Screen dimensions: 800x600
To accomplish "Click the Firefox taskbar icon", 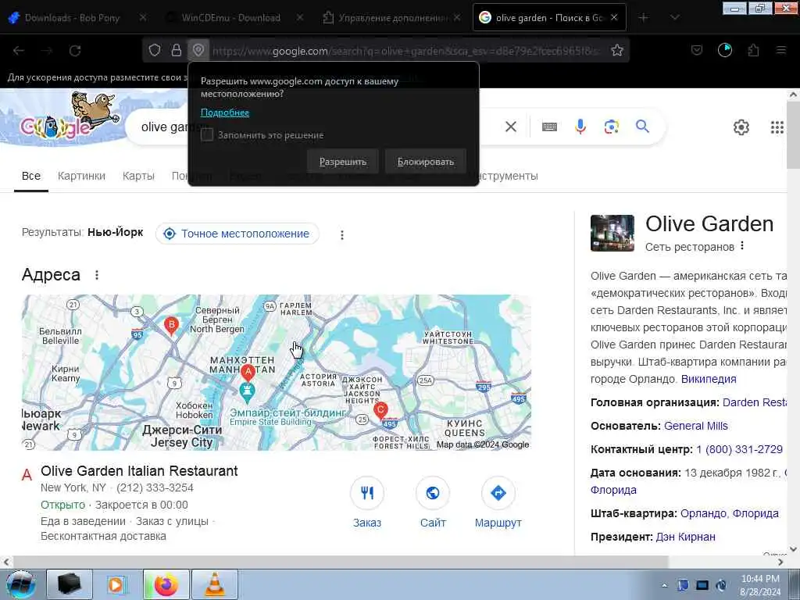I will coord(166,584).
